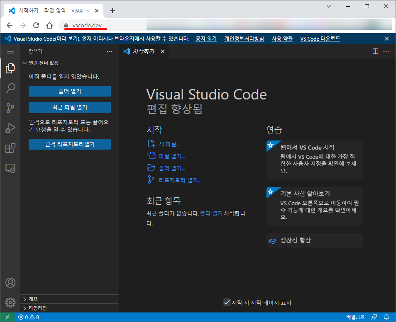Reload the browser page
This screenshot has height=322, width=396.
36,25
